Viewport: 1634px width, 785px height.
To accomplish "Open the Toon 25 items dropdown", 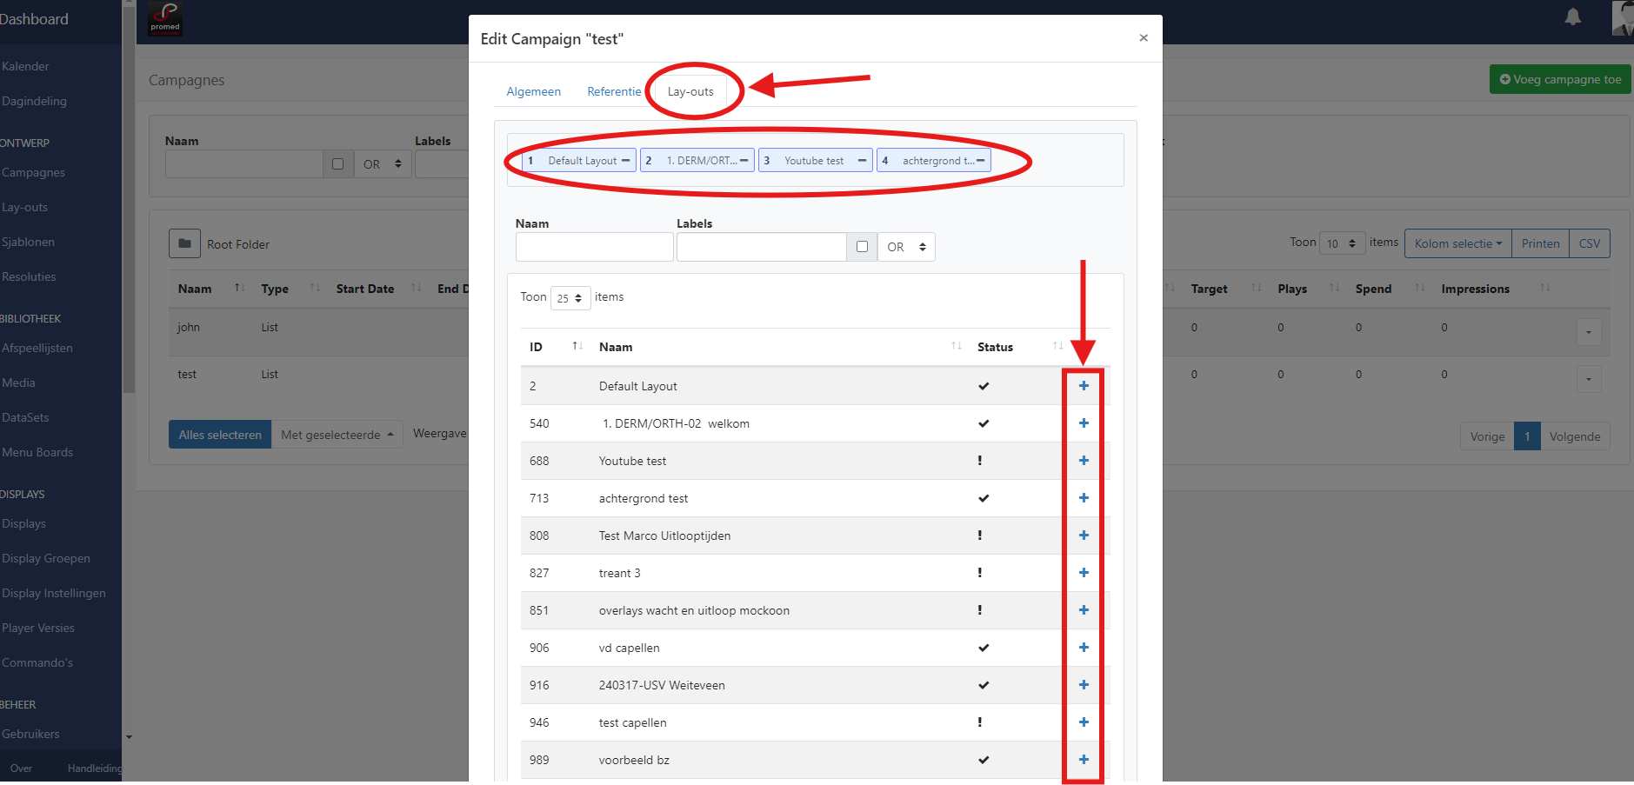I will tap(570, 298).
